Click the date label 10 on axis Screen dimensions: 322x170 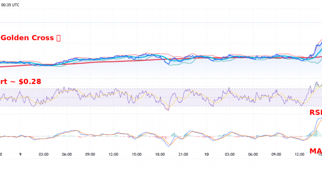(206, 154)
